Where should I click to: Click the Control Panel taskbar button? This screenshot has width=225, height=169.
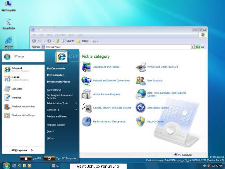point(56,166)
